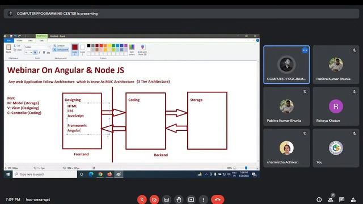Expand the system tray hidden icons chevron
Screen dimensions: 363x204
click(206, 174)
